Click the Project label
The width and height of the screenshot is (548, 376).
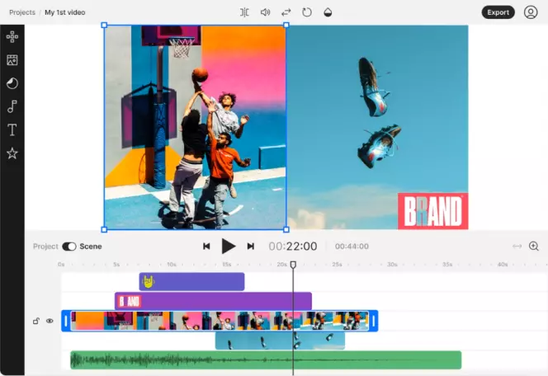(45, 247)
